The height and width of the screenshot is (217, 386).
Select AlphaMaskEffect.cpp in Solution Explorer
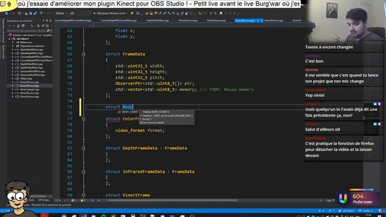pos(31,49)
